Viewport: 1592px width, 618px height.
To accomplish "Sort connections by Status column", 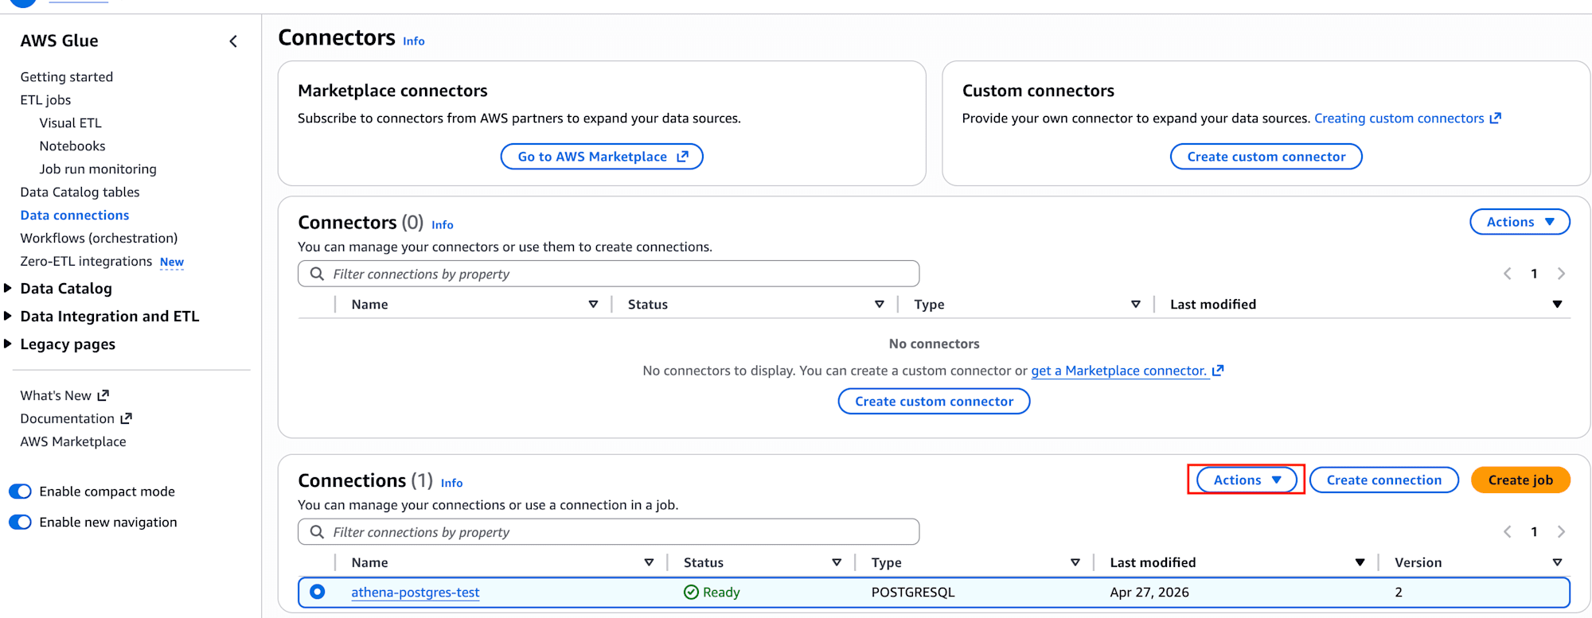I will pos(837,562).
